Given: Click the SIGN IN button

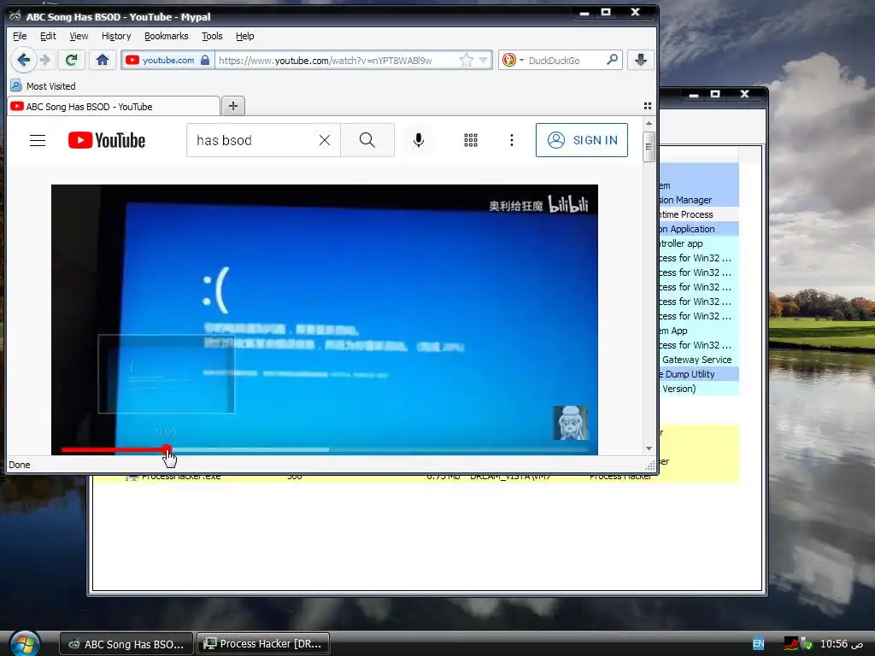Looking at the screenshot, I should pos(581,140).
